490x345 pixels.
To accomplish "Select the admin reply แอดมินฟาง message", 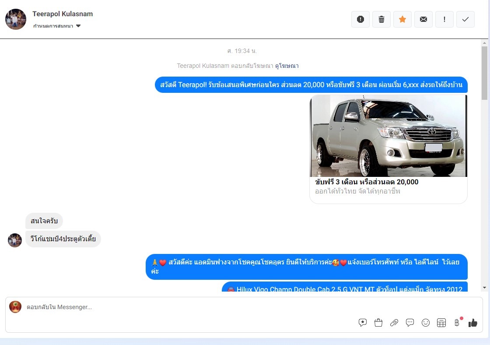I will [307, 267].
